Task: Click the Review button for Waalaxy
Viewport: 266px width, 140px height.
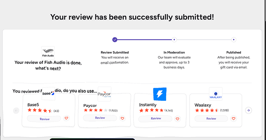Action: [211, 118]
